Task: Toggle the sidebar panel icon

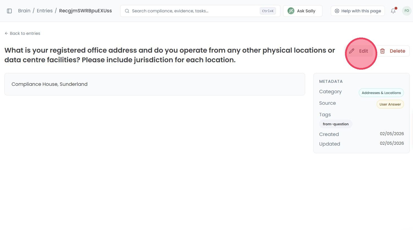Action: pyautogui.click(x=9, y=11)
